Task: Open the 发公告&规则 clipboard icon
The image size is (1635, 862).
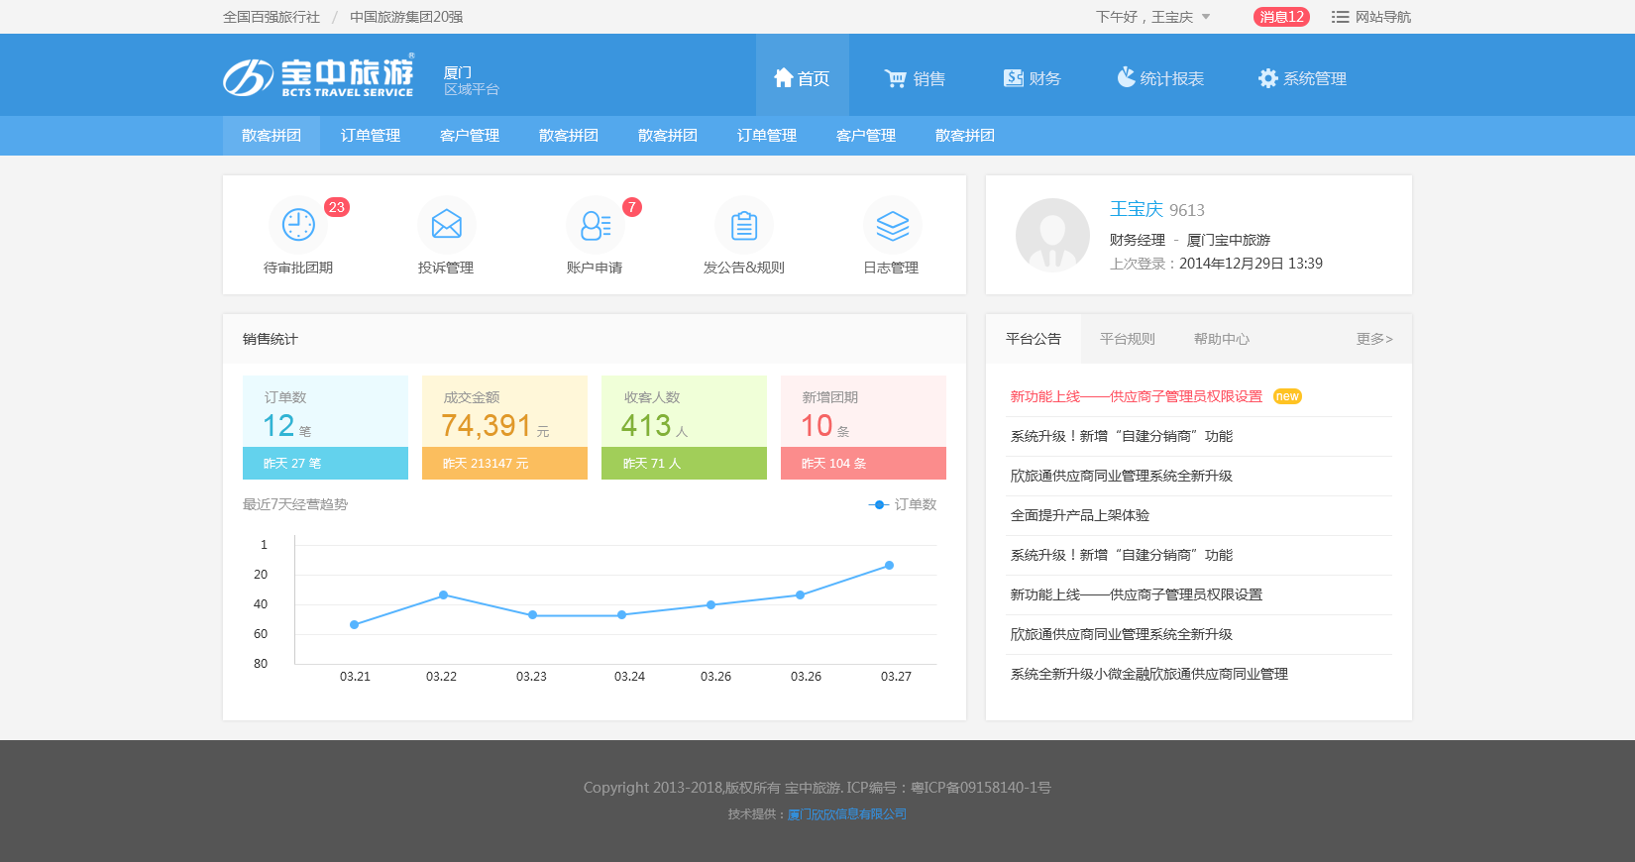Action: click(744, 225)
